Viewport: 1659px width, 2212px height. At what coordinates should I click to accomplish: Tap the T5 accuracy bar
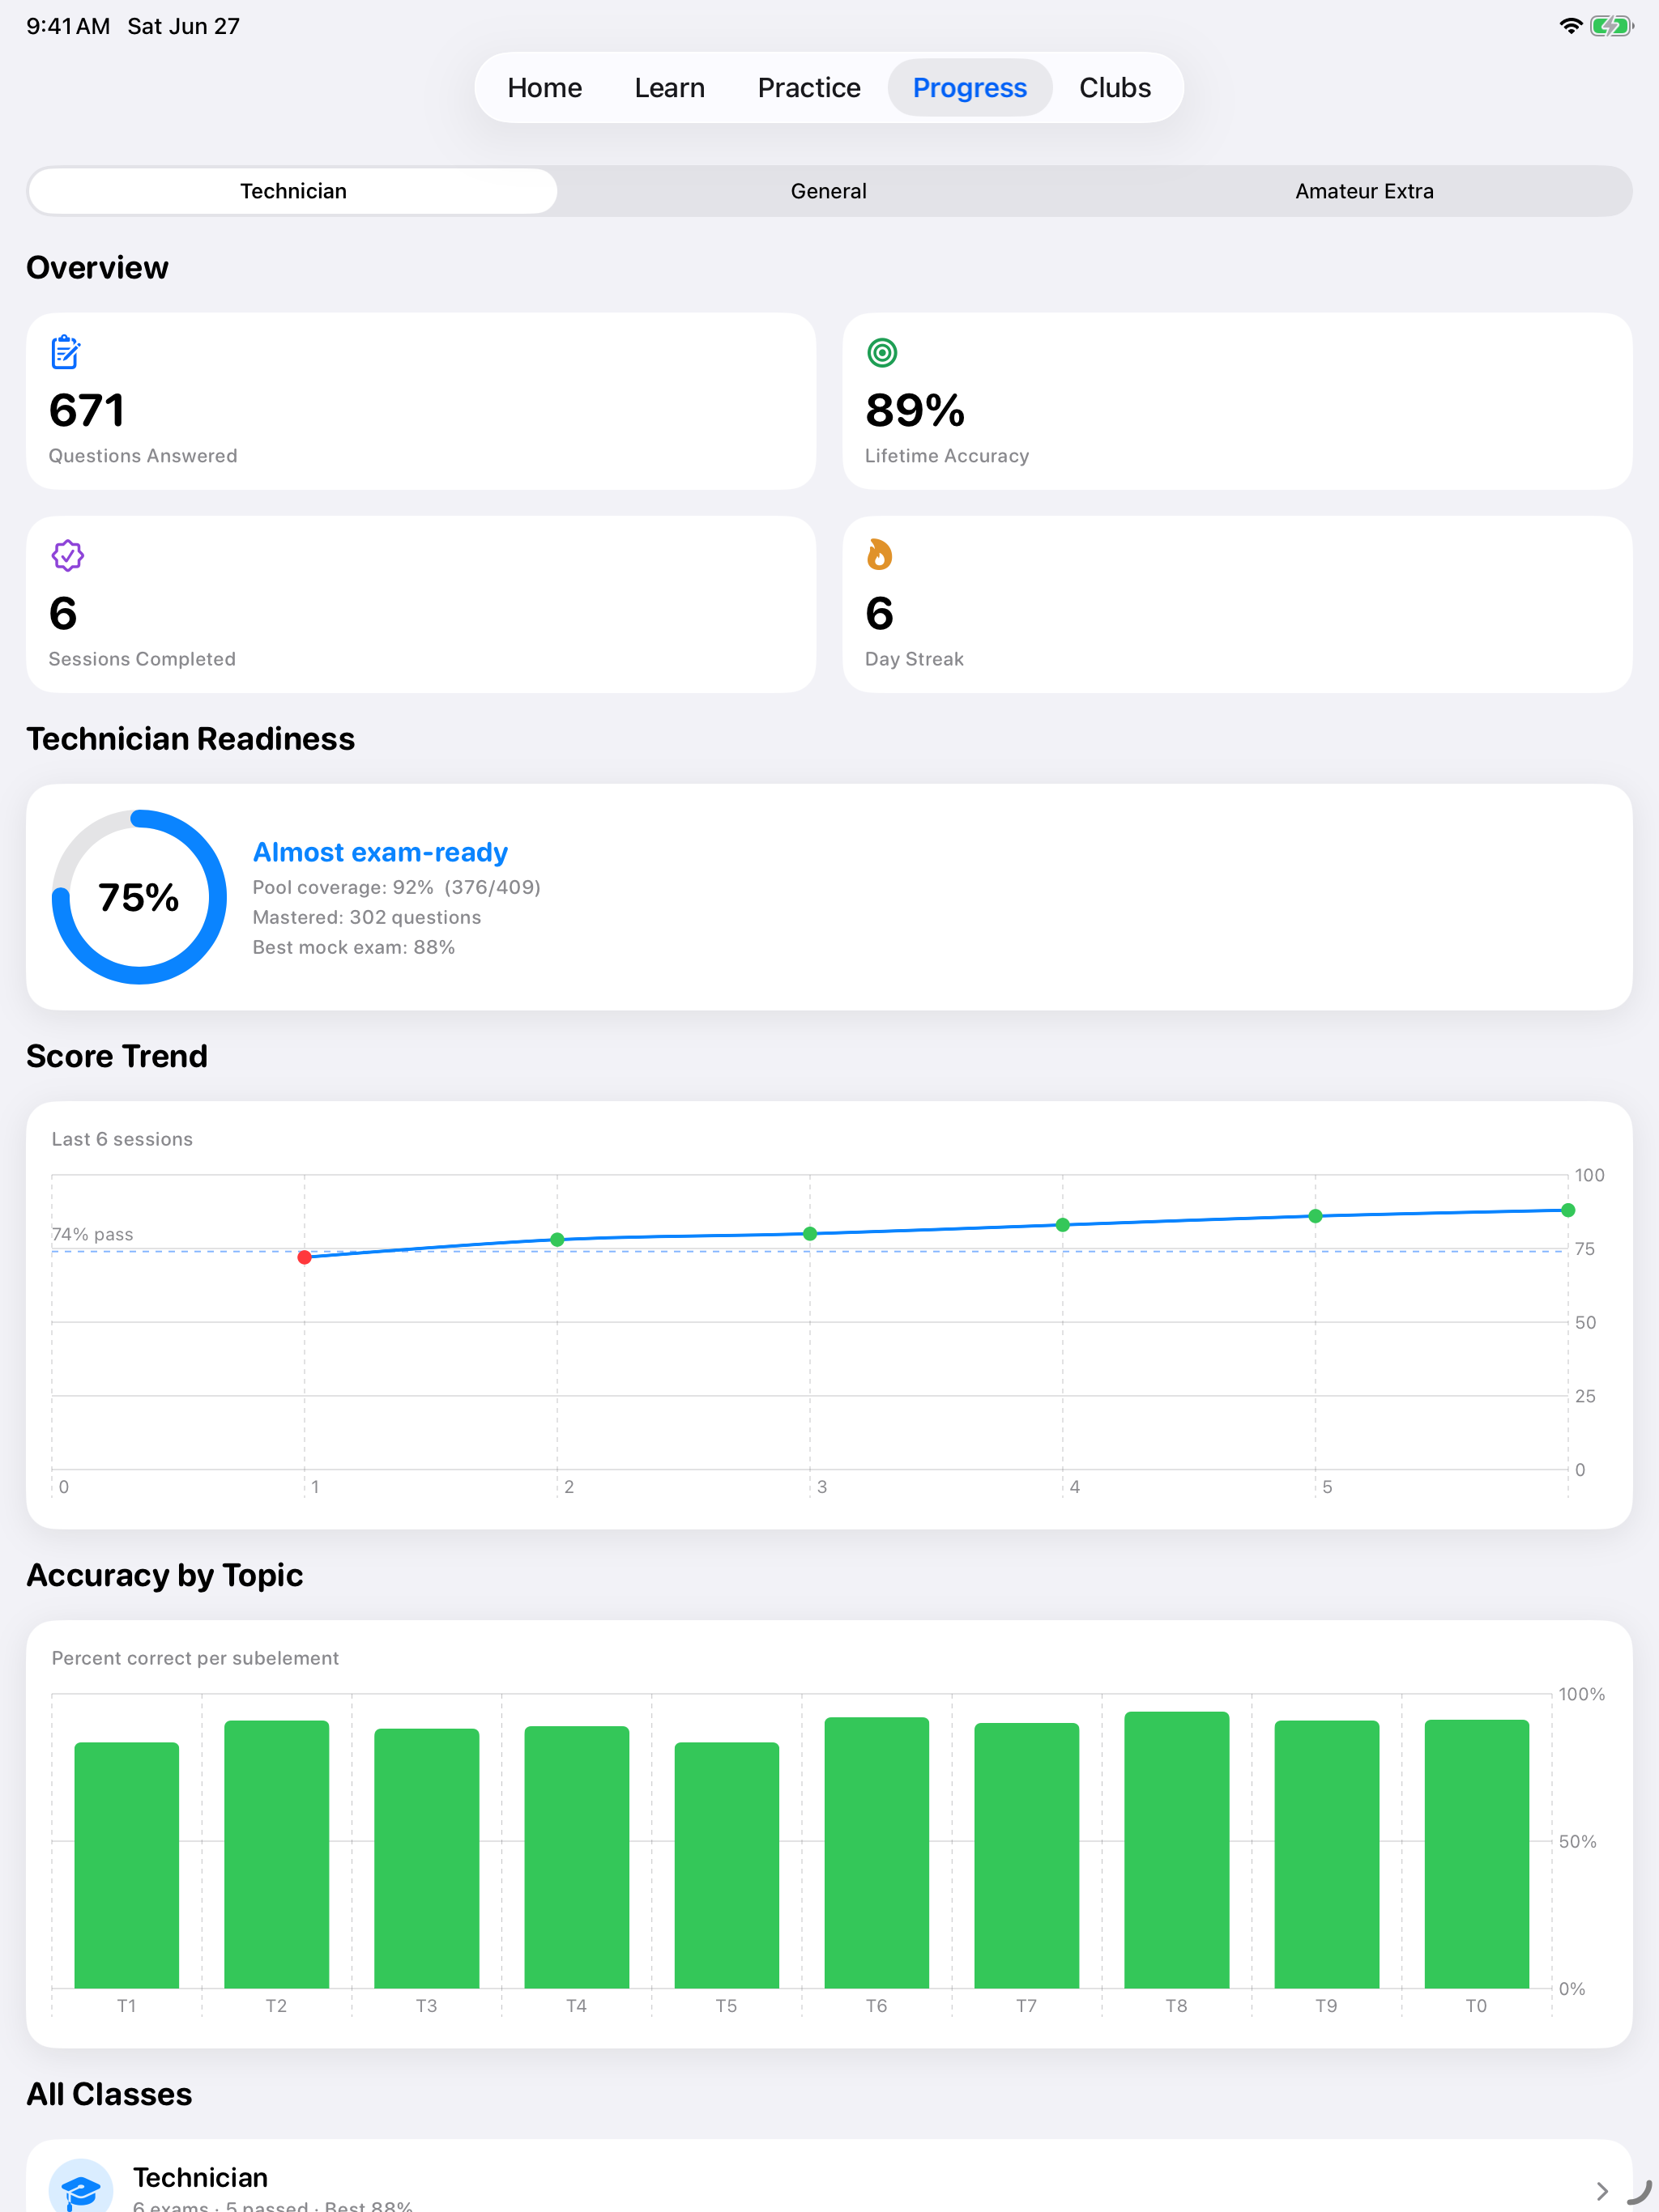pos(727,1865)
